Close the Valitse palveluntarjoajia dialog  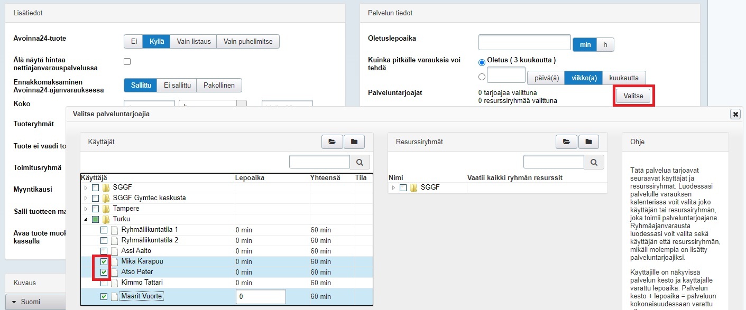point(735,114)
